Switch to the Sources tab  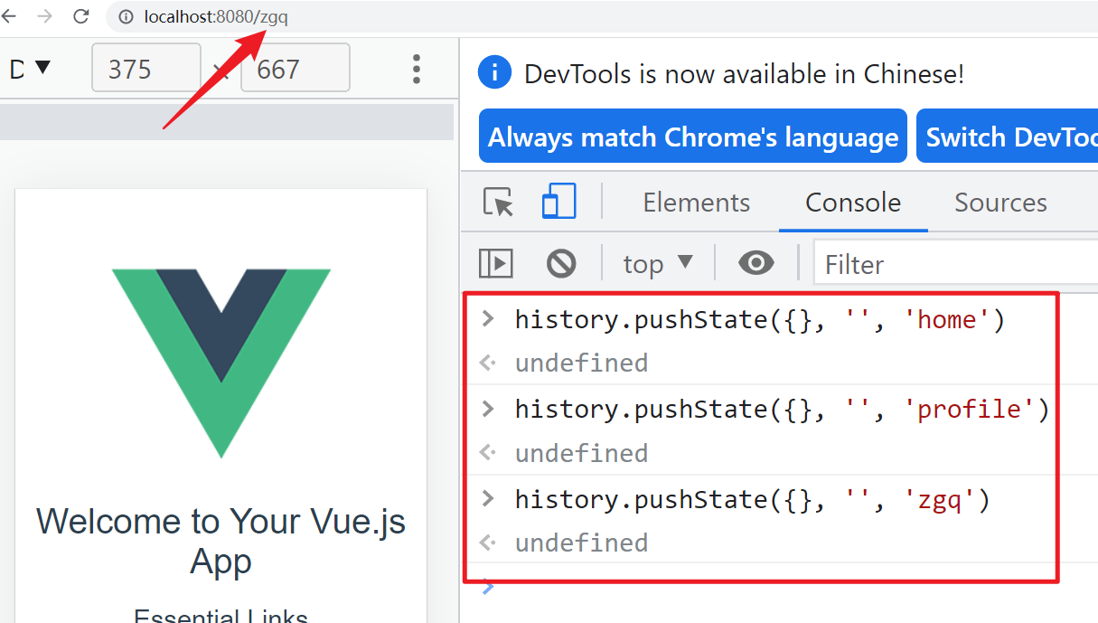[x=1000, y=203]
